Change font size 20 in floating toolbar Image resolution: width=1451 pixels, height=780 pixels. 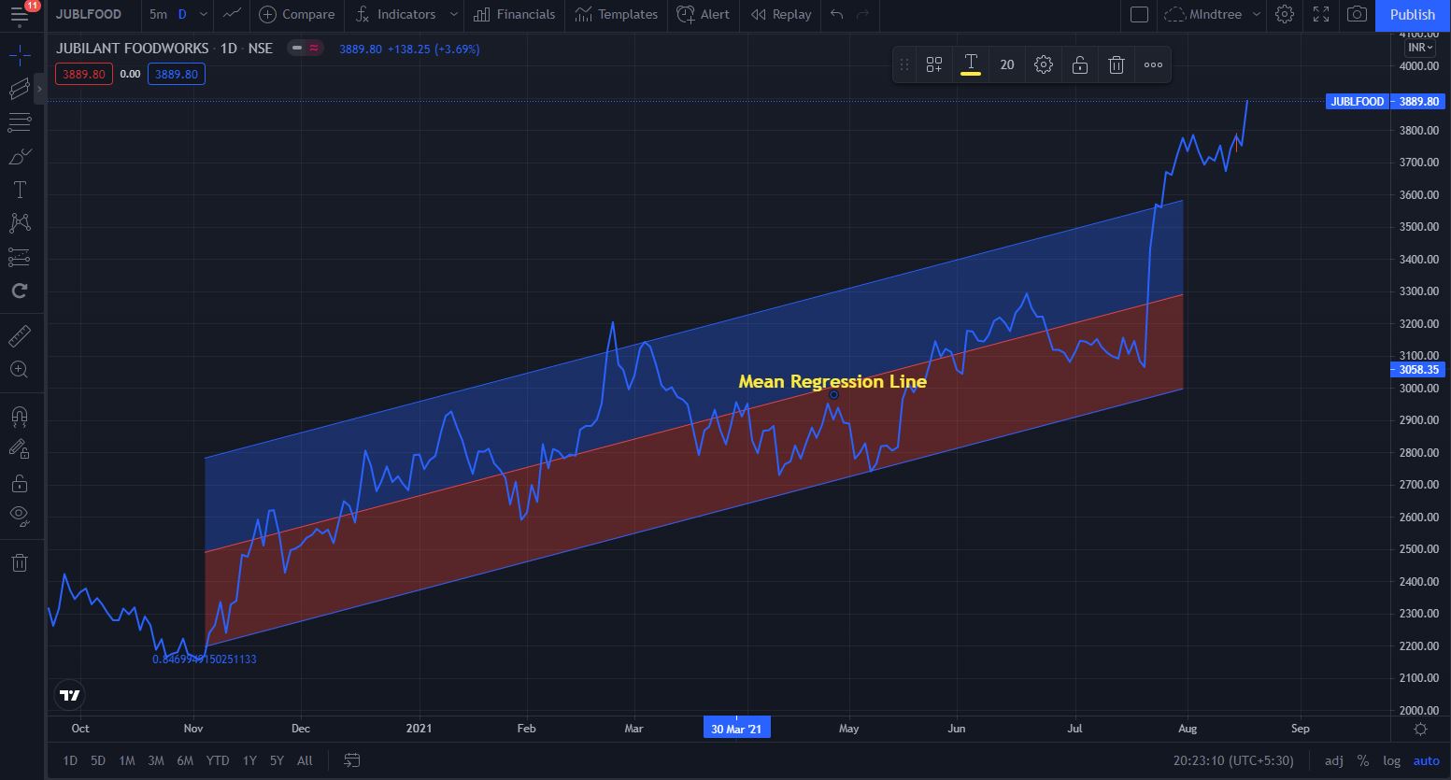[x=1007, y=64]
